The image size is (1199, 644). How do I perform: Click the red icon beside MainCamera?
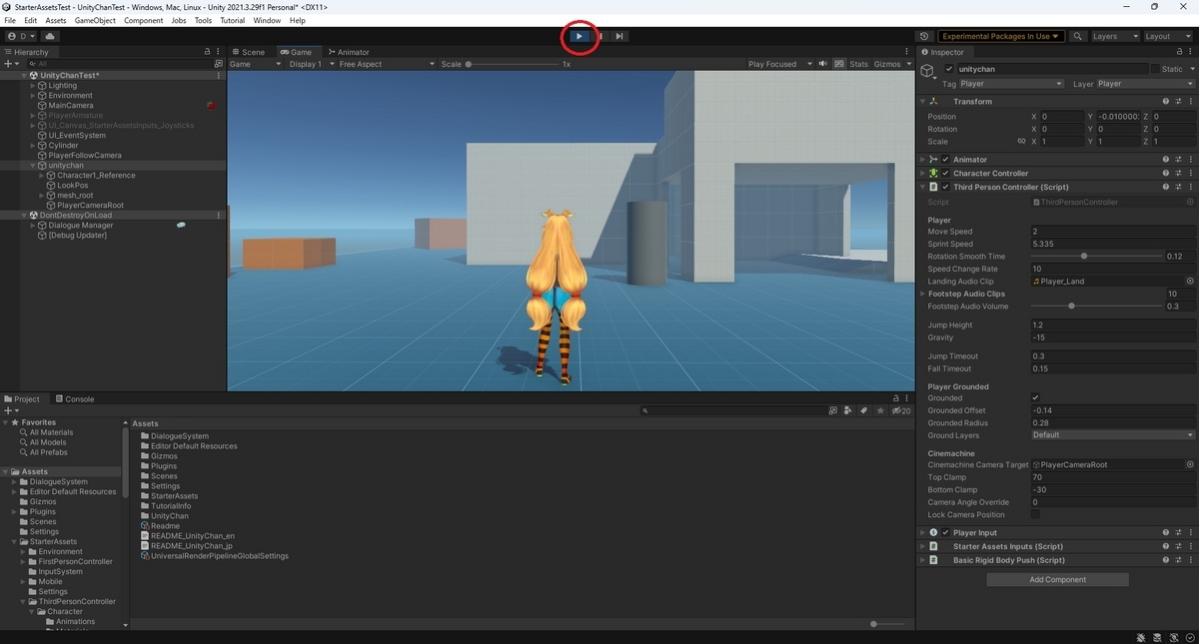(211, 105)
